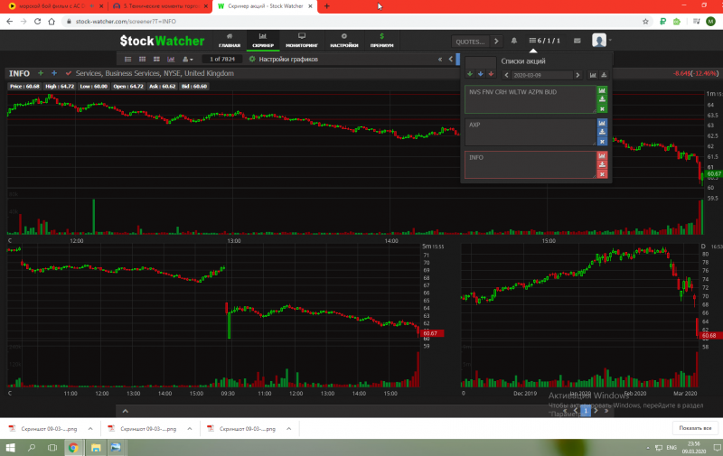Go to previous stock with left arrow
This screenshot has width=723, height=456.
coord(451,59)
